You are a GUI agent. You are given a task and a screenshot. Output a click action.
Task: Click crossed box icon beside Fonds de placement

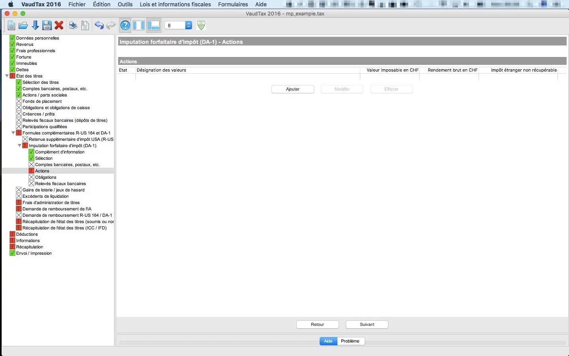[x=19, y=101]
